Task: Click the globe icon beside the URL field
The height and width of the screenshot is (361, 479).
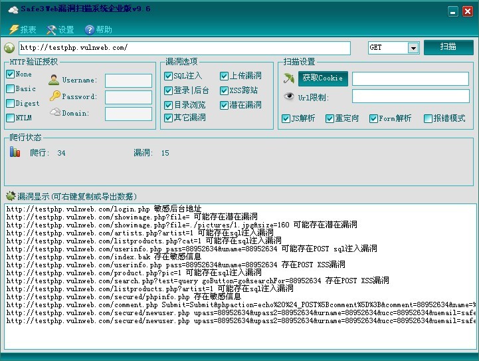Action: coord(9,48)
